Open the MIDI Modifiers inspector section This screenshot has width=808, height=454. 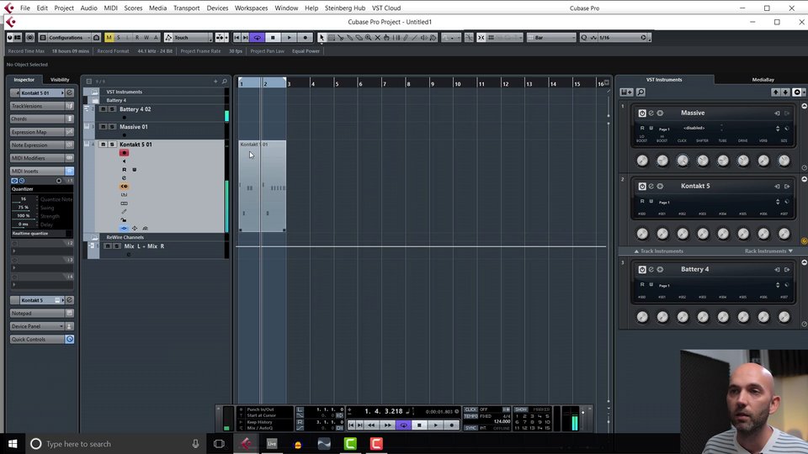(x=37, y=158)
